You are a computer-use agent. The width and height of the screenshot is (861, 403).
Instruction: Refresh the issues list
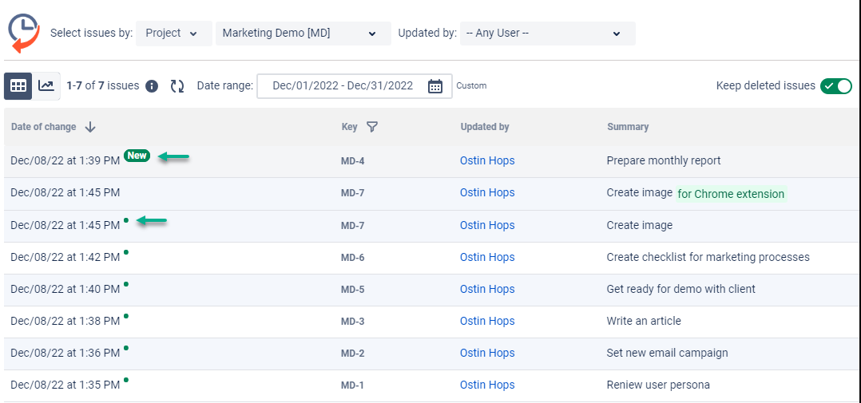[x=177, y=86]
